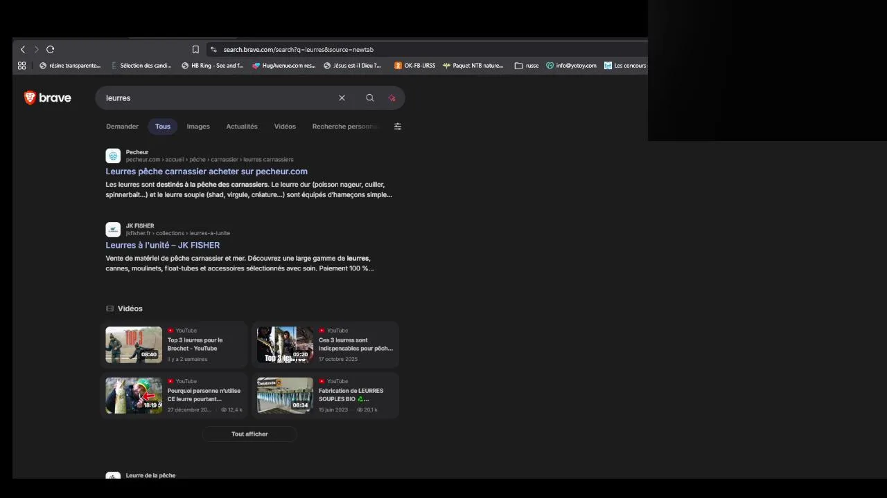Open the HugAvenue.com bookmark
Image resolution: width=887 pixels, height=498 pixels.
(283, 66)
